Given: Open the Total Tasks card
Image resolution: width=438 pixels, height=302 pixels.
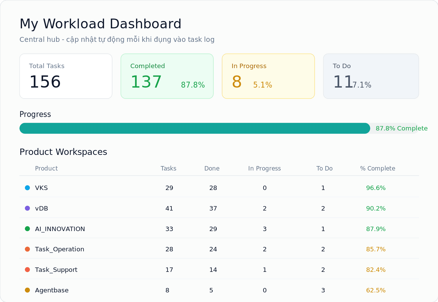Looking at the screenshot, I should (x=66, y=76).
